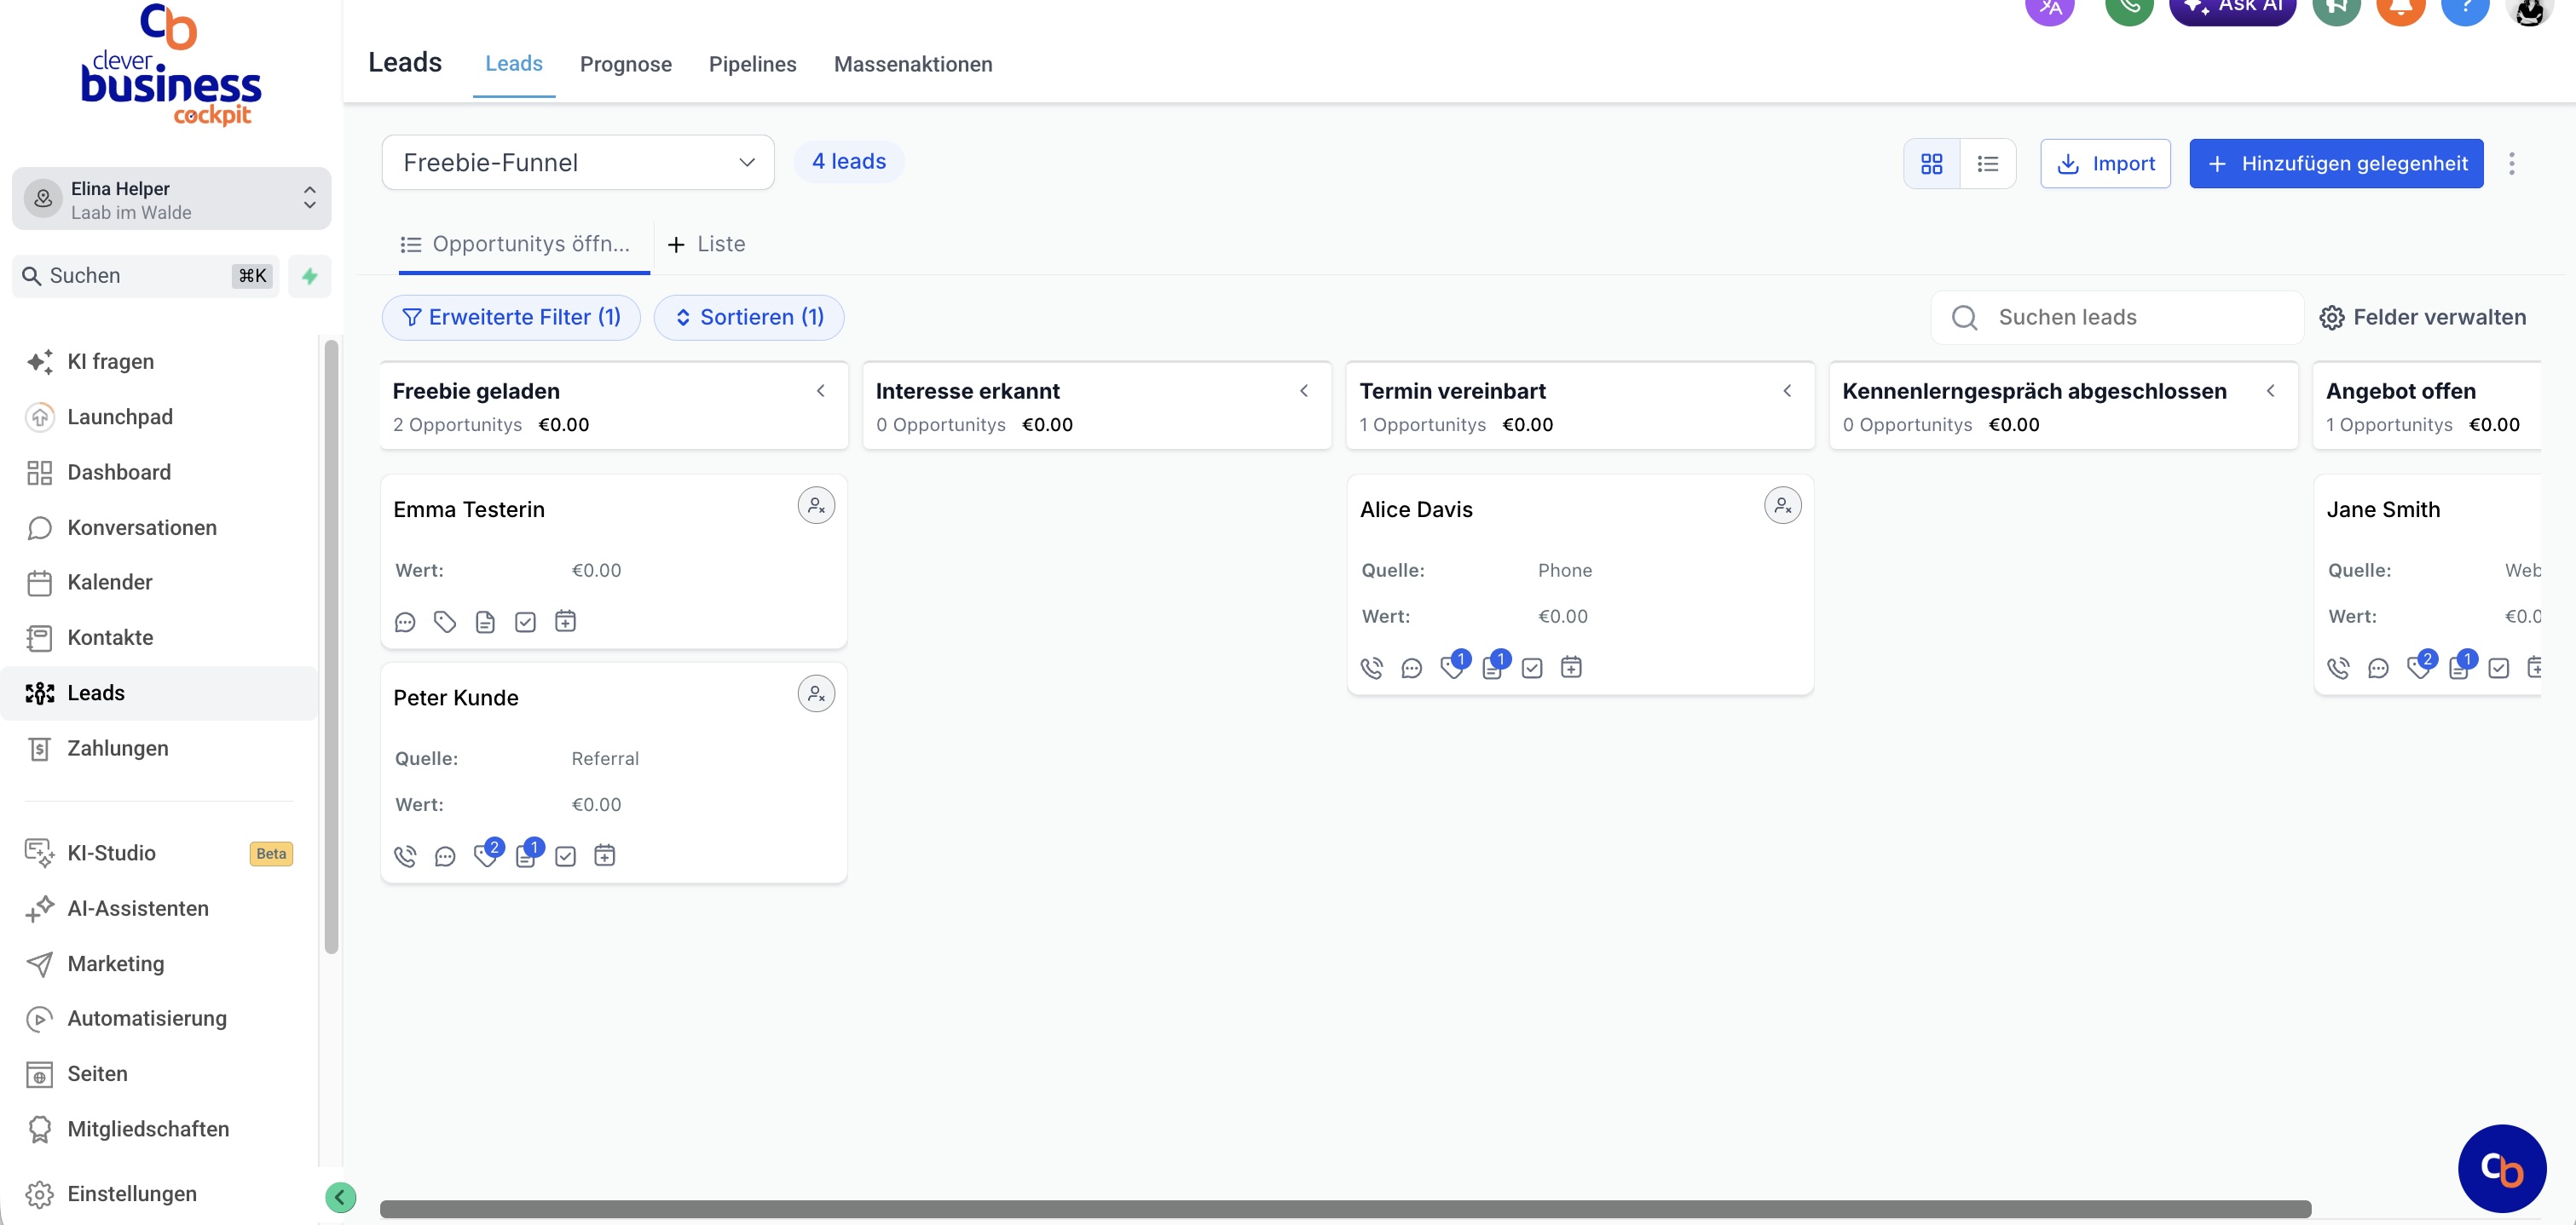Click the owner assignment icon on Alice Davis's card
The image size is (2576, 1225).
pos(1782,505)
